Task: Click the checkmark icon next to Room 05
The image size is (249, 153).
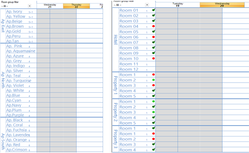Action: [x=154, y=31]
